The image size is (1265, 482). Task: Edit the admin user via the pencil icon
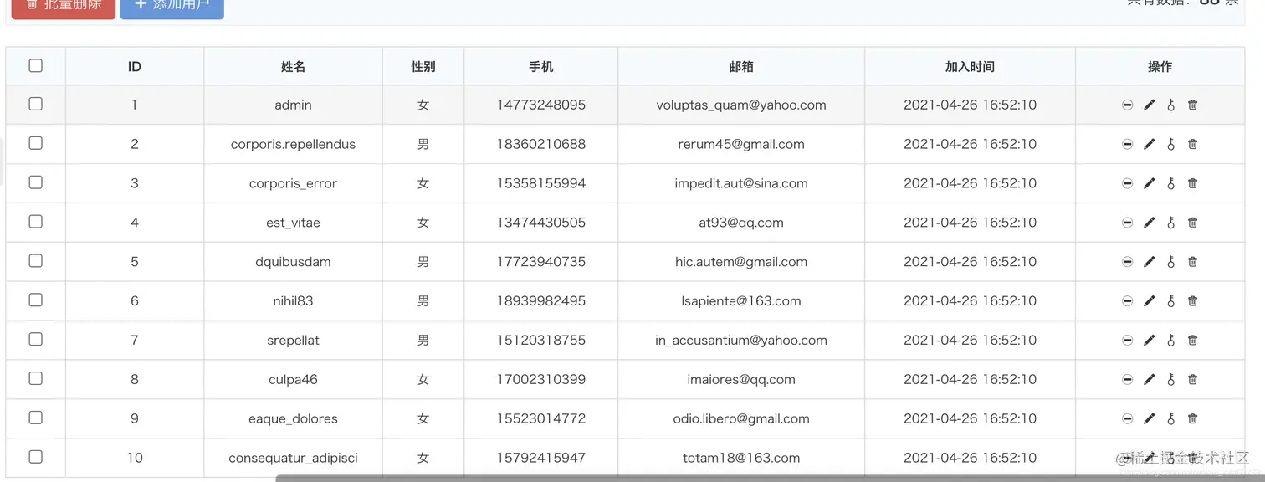tap(1149, 105)
